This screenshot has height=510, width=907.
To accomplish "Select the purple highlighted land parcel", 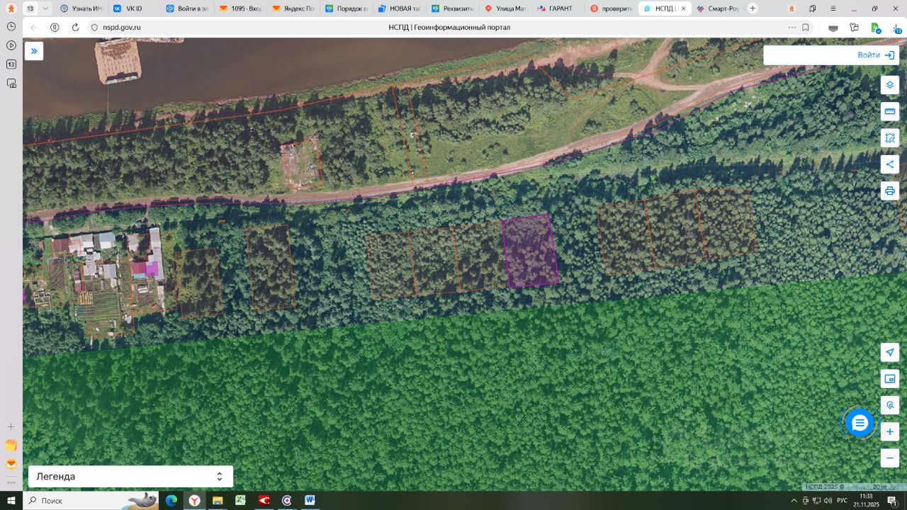I will click(x=530, y=250).
